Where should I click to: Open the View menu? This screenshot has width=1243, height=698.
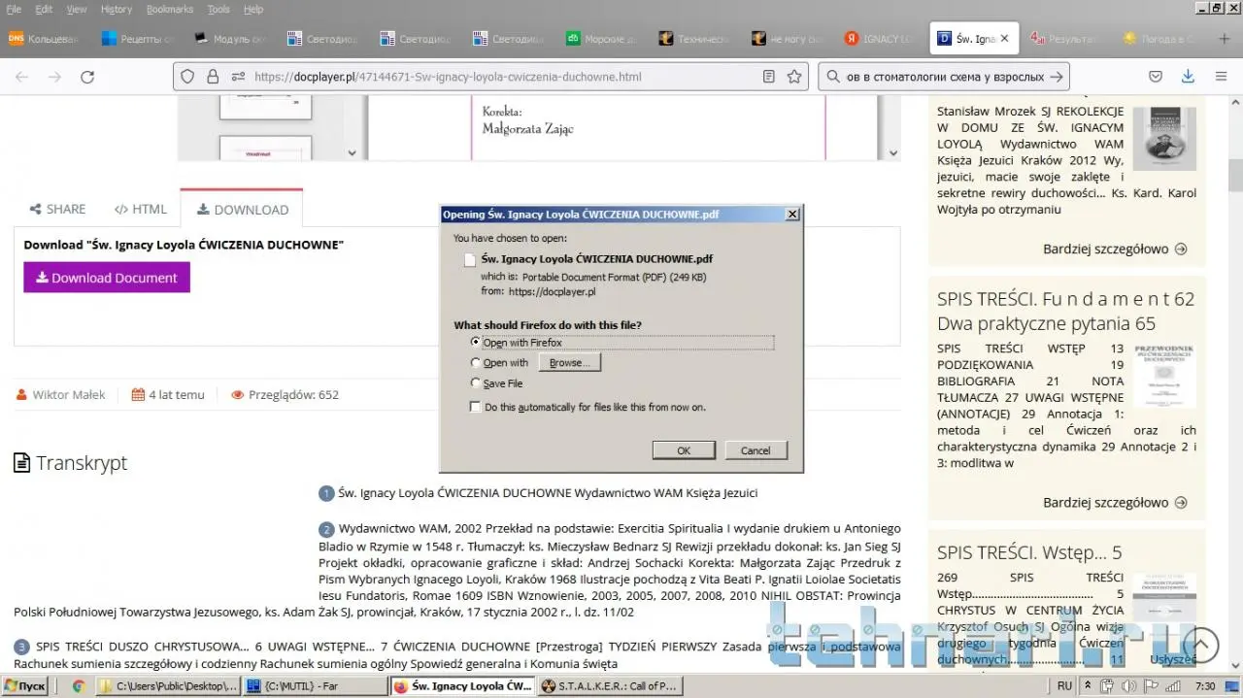pyautogui.click(x=77, y=9)
